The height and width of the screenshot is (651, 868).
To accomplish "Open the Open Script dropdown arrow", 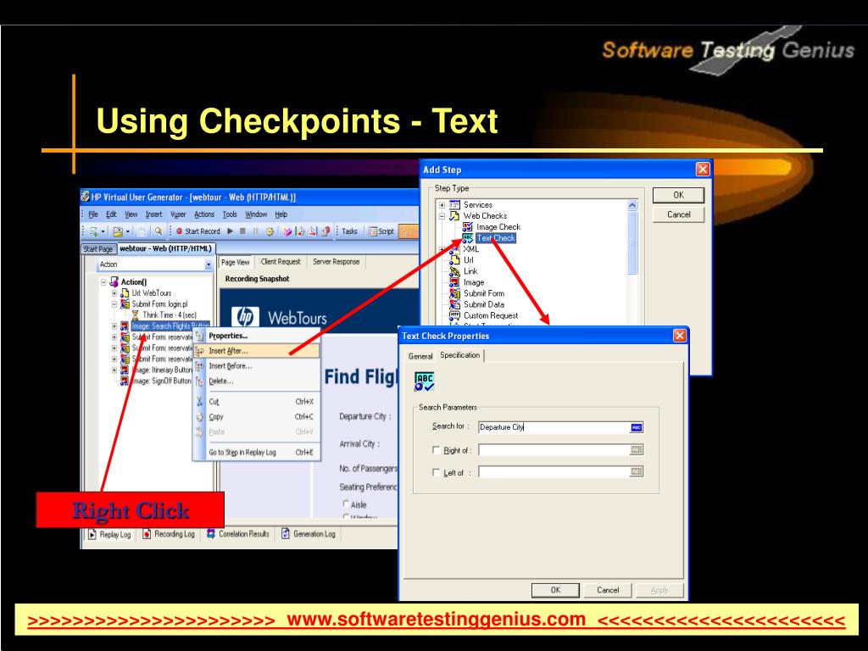I will click(x=128, y=231).
